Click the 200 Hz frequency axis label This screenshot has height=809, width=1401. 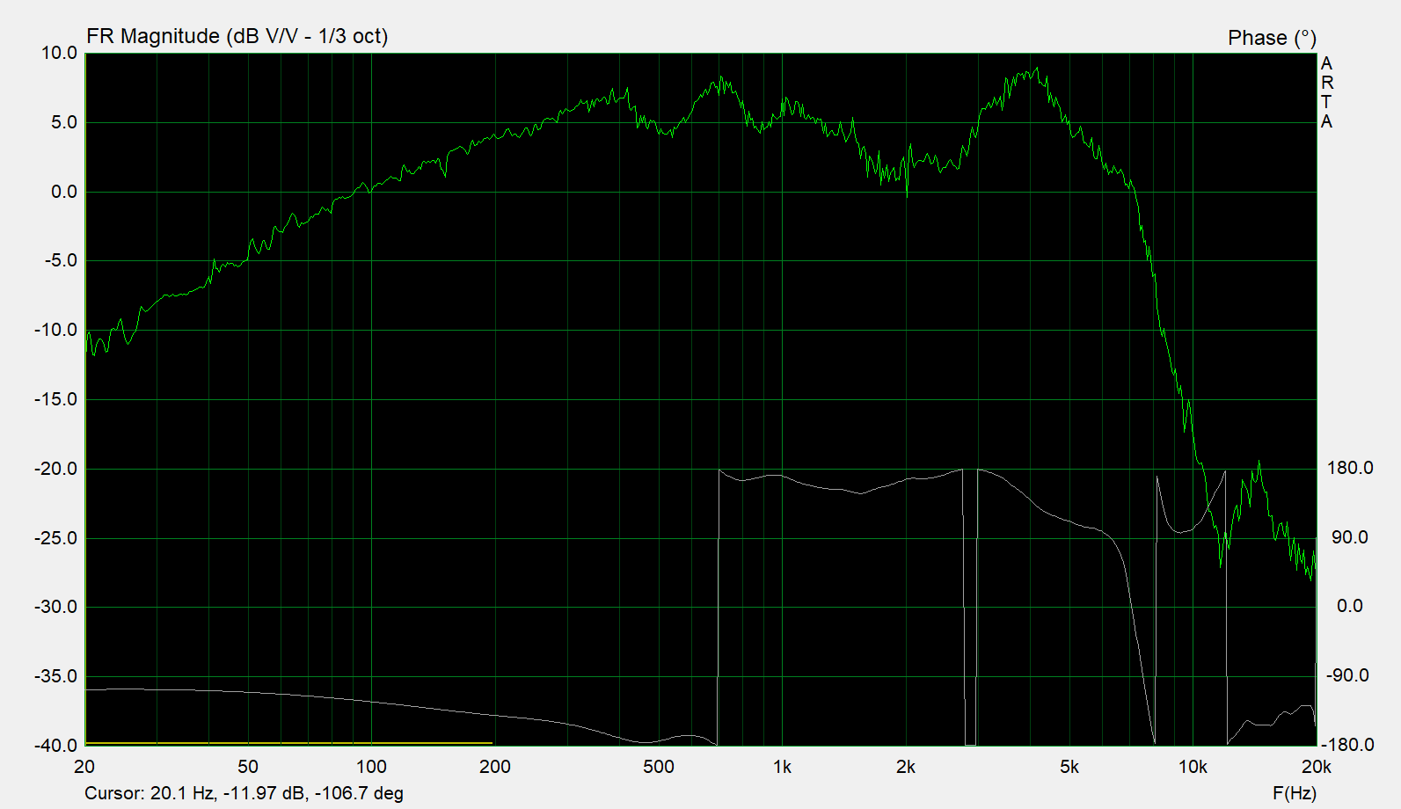coord(495,767)
